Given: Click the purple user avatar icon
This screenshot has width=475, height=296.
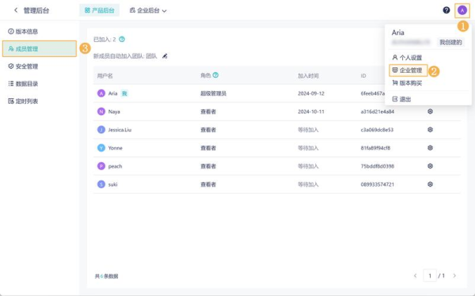Looking at the screenshot, I should pos(462,10).
